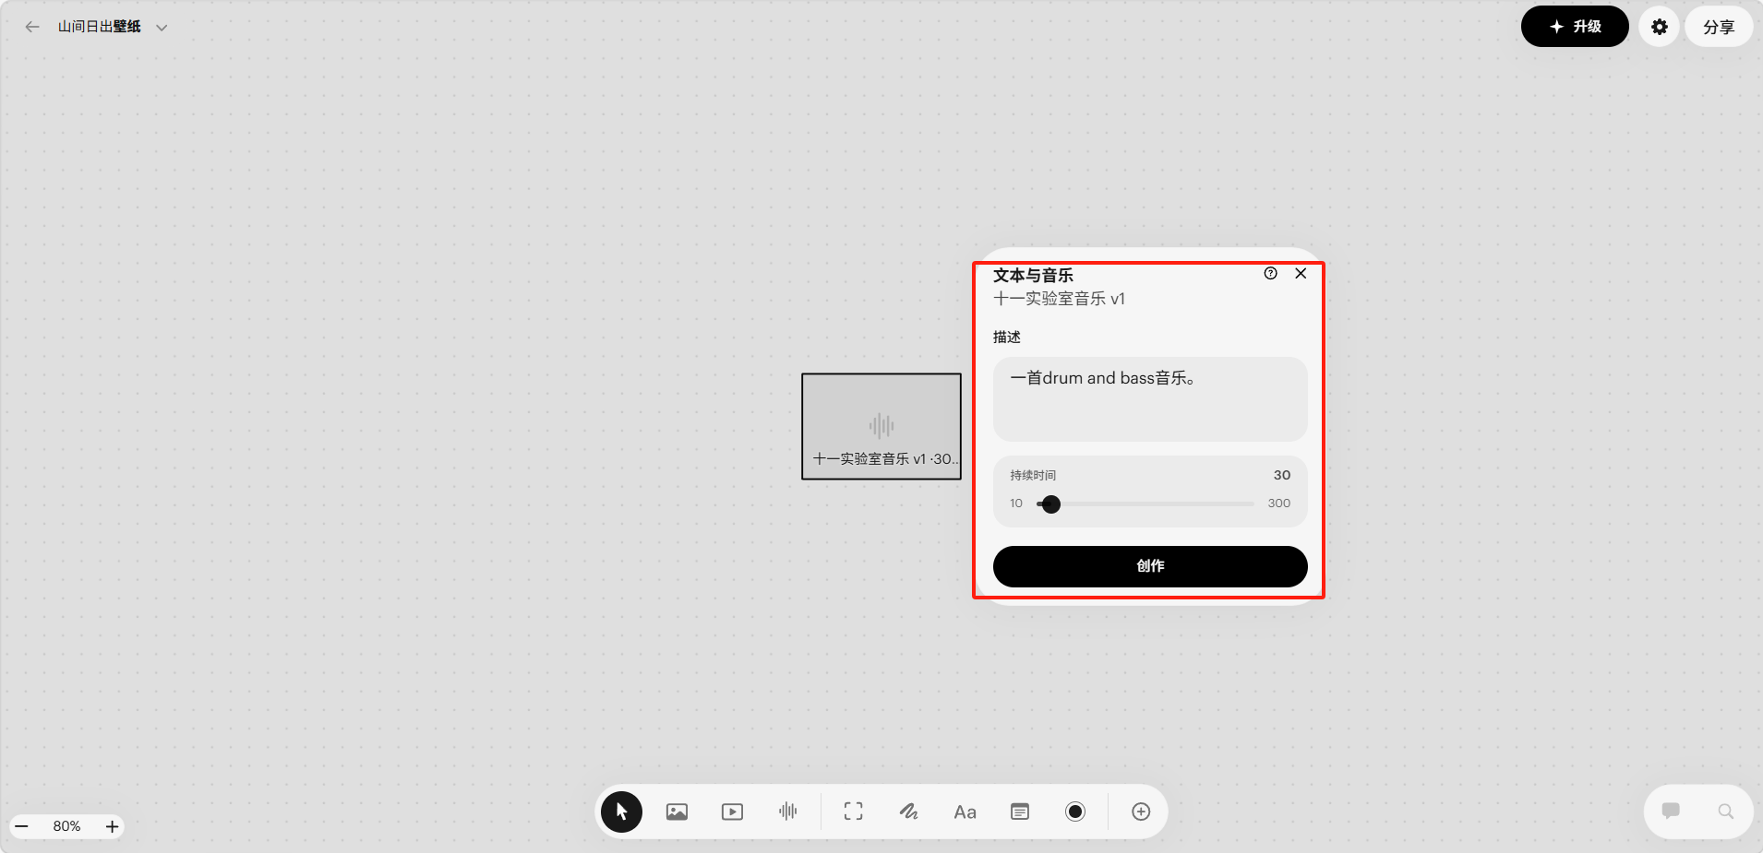Choose the image tool in toolbar
The height and width of the screenshot is (853, 1763).
click(x=677, y=812)
